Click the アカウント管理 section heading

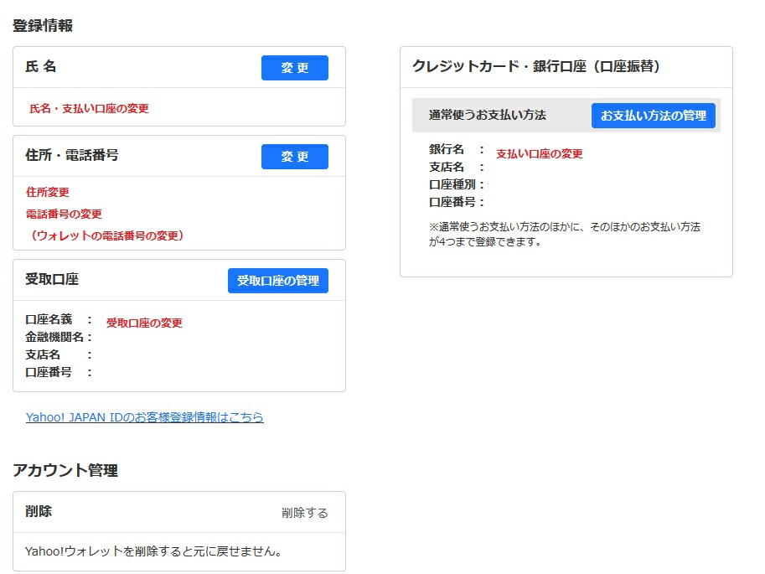(x=65, y=471)
